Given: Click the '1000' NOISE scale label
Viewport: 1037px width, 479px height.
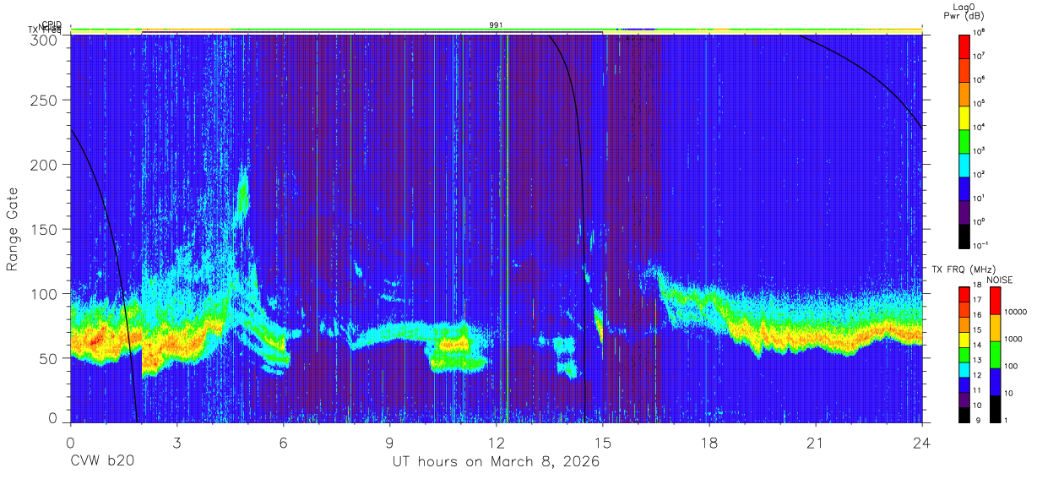Looking at the screenshot, I should click(1013, 341).
